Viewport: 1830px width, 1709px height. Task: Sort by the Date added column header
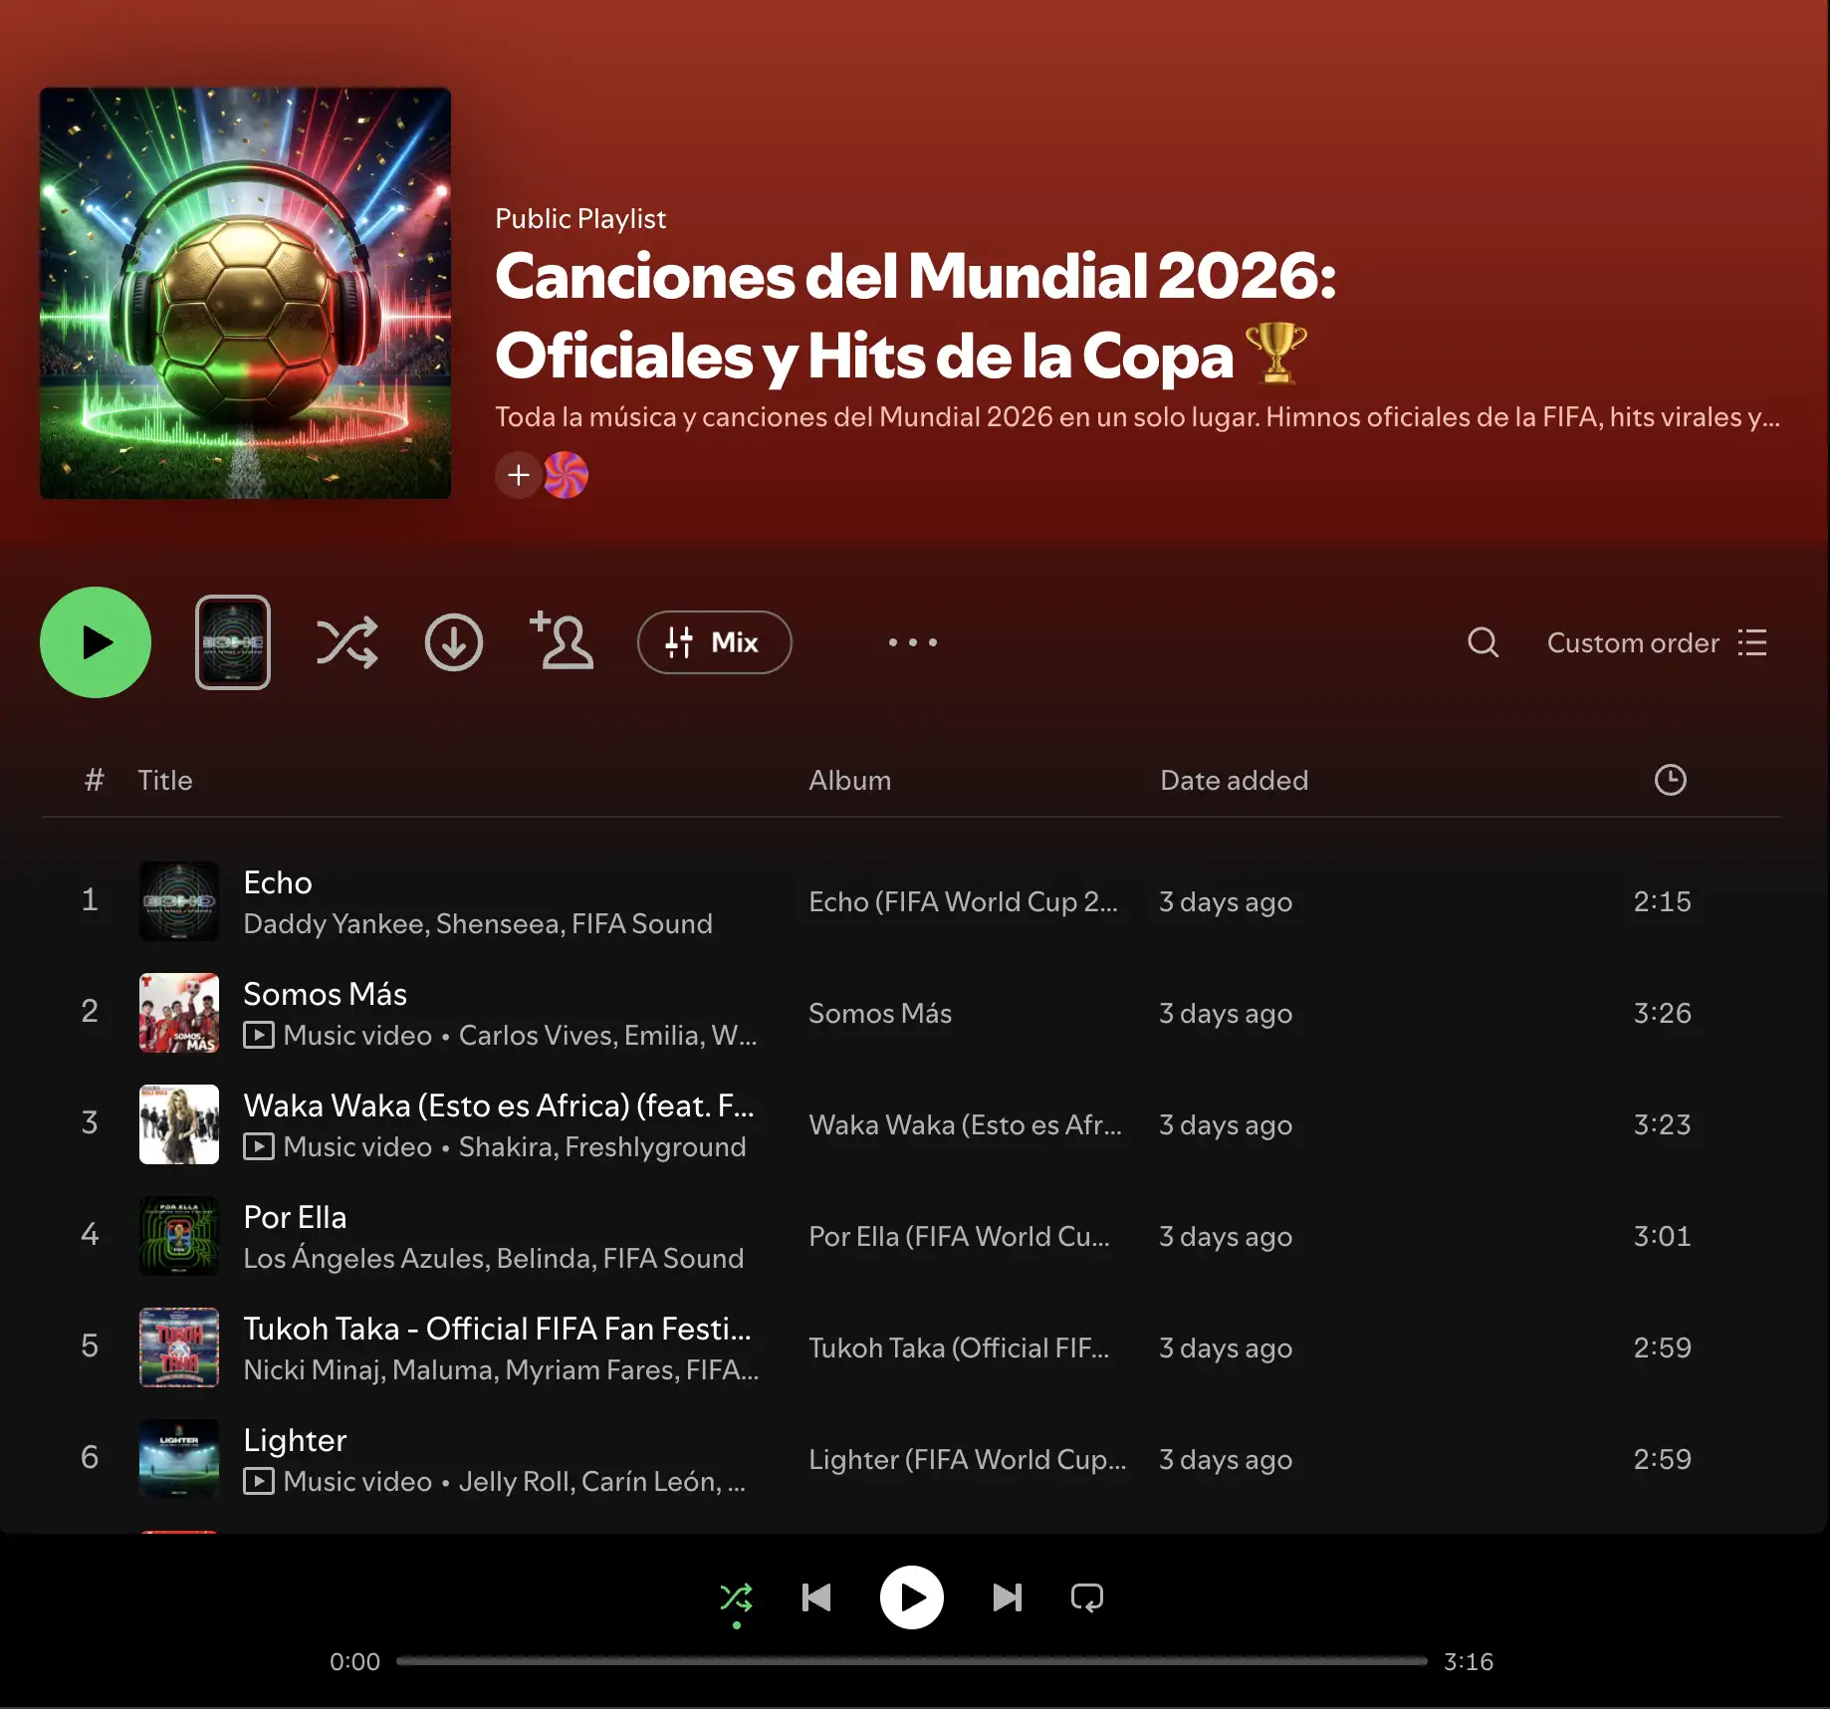click(x=1234, y=780)
